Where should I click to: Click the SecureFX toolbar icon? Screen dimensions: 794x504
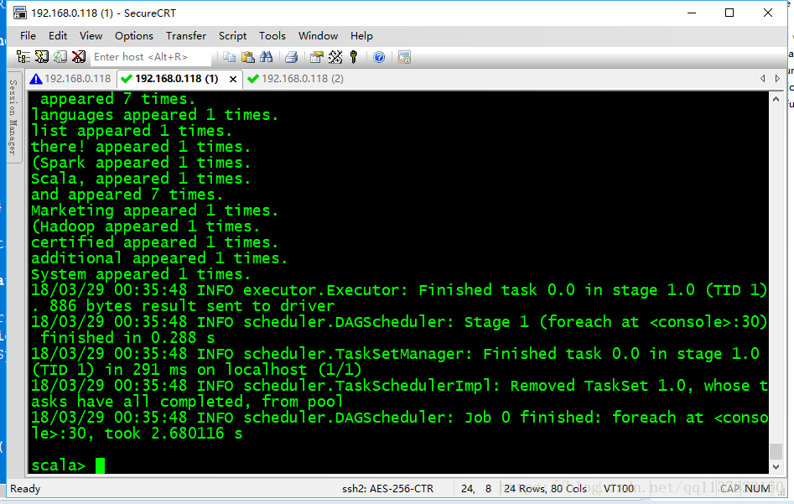tap(404, 57)
